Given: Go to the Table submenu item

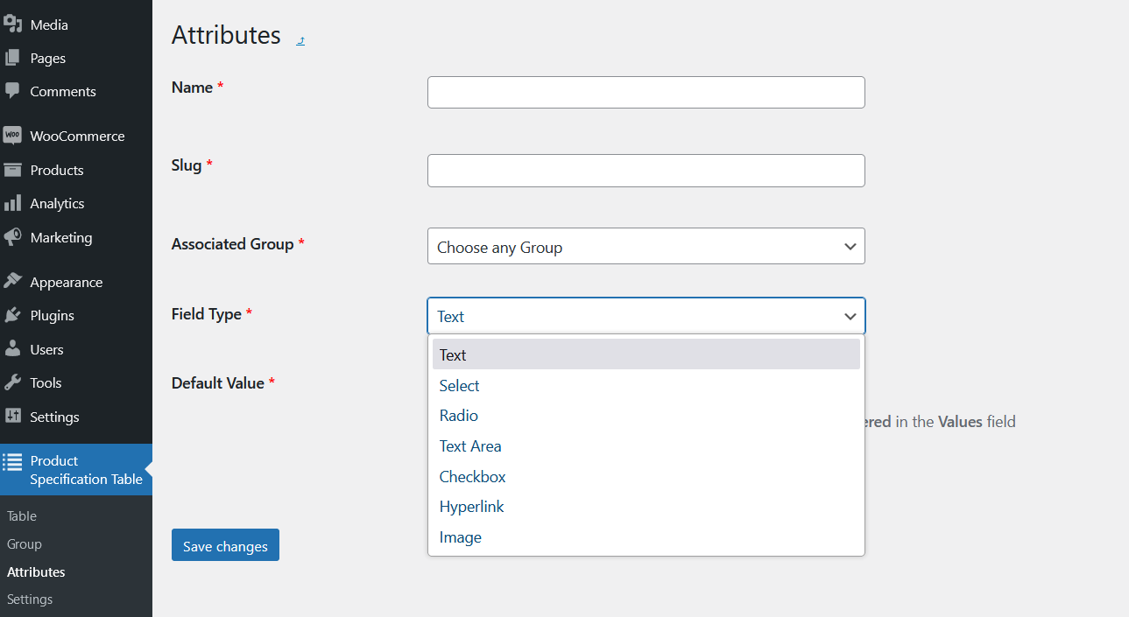Looking at the screenshot, I should (x=21, y=515).
